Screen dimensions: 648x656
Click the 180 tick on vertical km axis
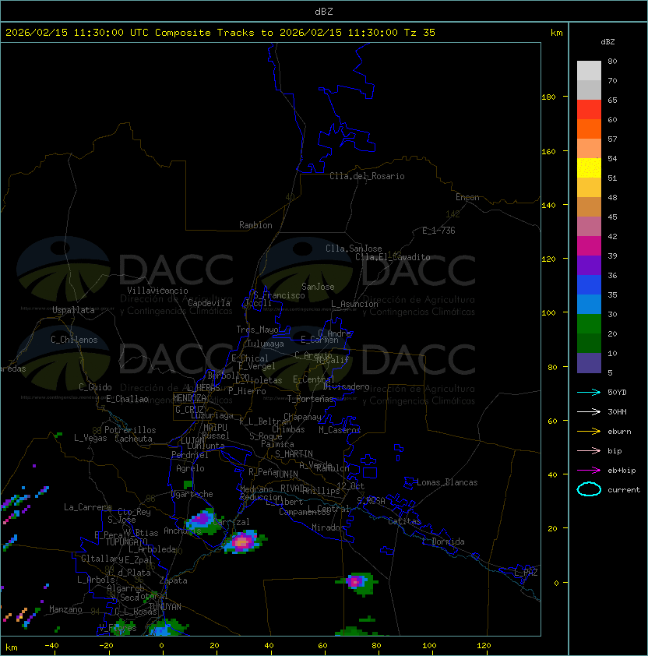tap(548, 97)
